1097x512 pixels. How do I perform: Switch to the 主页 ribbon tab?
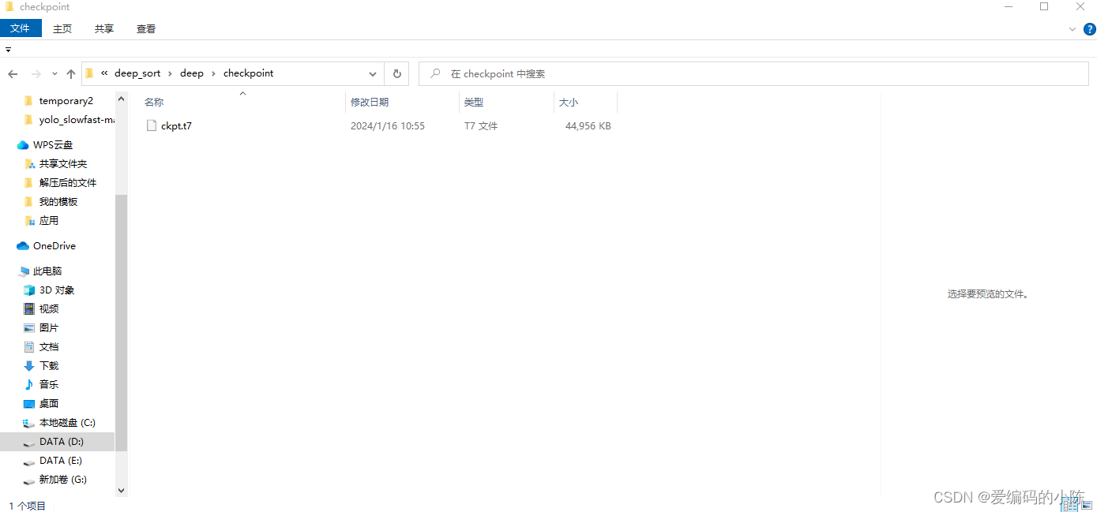click(x=62, y=28)
